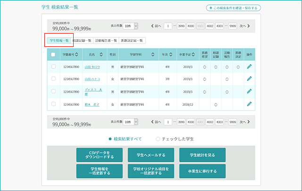This screenshot has width=302, height=191.
Task: Open bottom 表示件数 10件 dropdown
Action: point(130,122)
